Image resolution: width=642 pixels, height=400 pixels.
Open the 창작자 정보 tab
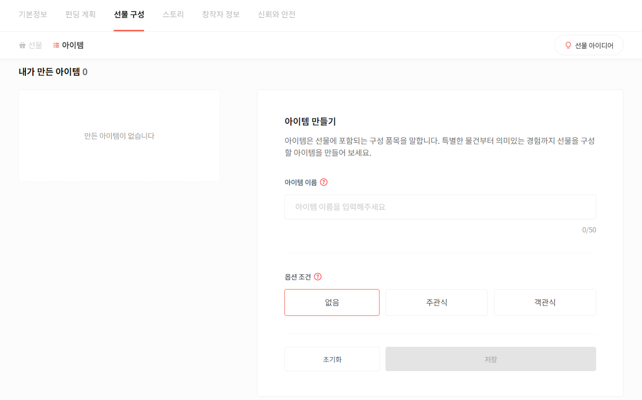pos(221,14)
